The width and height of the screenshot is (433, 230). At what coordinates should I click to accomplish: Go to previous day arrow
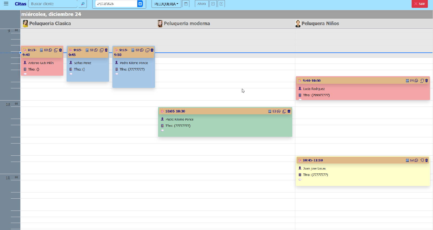click(x=213, y=4)
